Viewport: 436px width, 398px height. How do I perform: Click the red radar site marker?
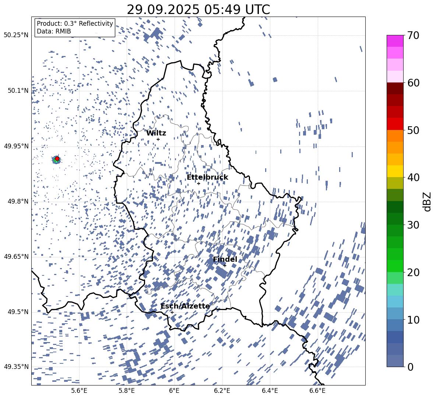tap(57, 159)
